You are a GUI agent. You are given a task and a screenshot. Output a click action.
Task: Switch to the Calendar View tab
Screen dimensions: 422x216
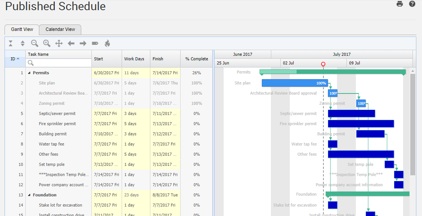(x=60, y=29)
